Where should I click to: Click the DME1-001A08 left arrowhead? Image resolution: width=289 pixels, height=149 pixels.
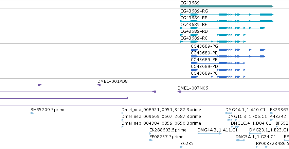(99, 85)
